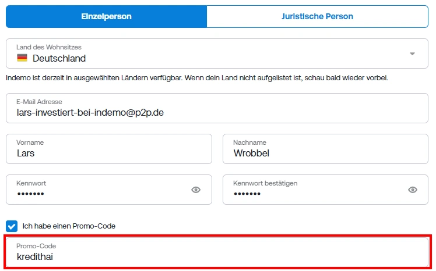This screenshot has width=436, height=271.
Task: Focus the Kennwort password field
Action: 109,190
